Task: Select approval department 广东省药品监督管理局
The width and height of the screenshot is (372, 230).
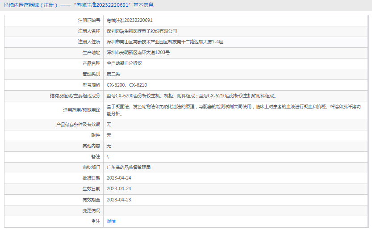Action: click(x=129, y=167)
